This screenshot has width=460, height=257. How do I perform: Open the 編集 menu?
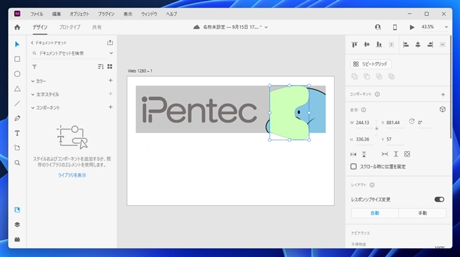[x=56, y=14]
